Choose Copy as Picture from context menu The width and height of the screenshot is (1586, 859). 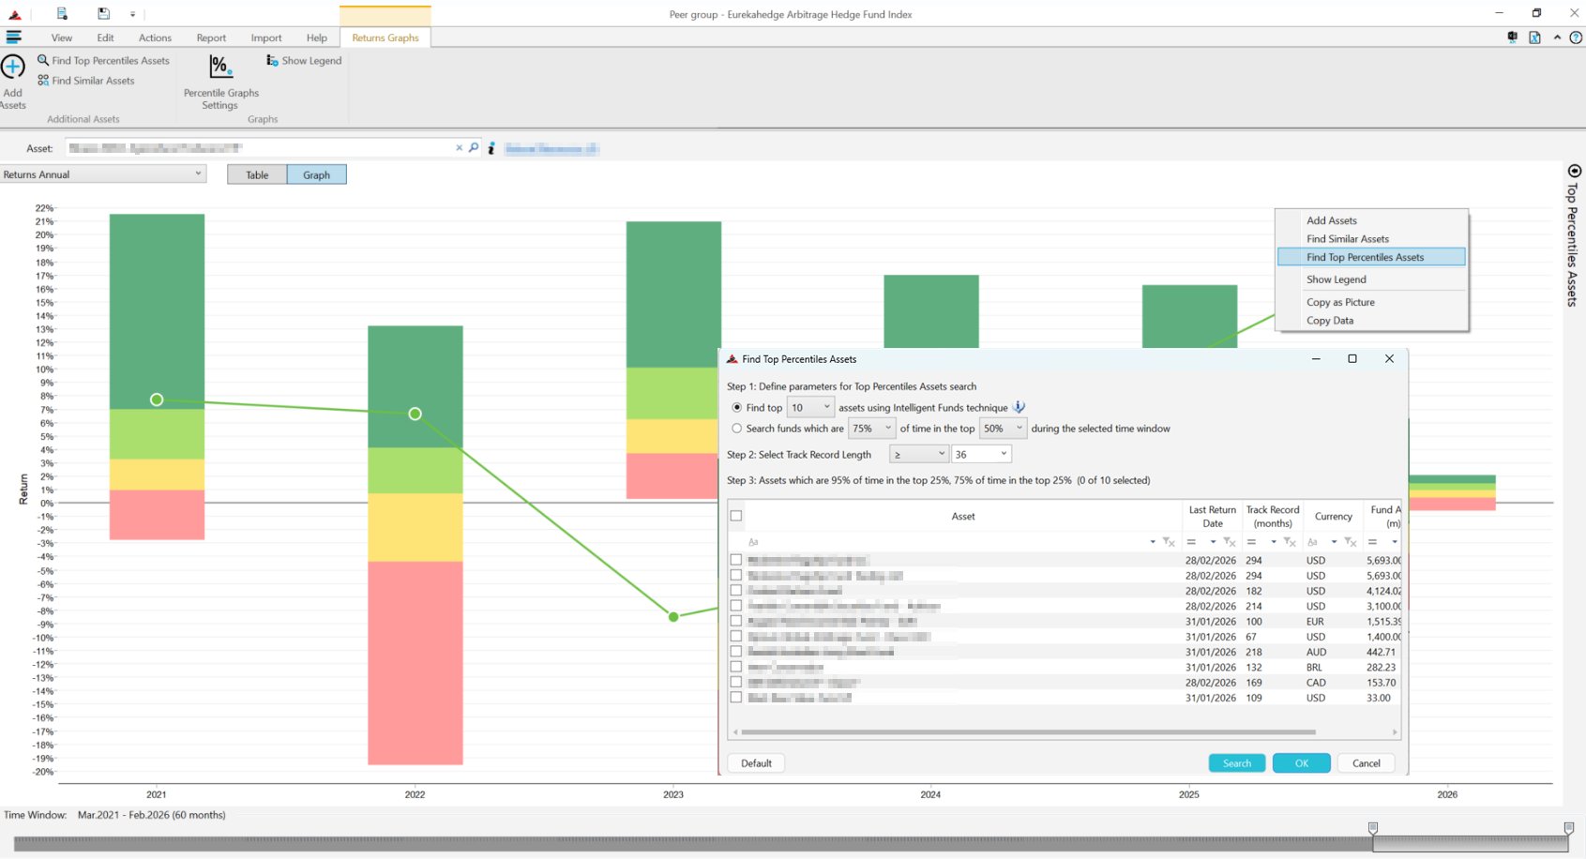(x=1340, y=302)
